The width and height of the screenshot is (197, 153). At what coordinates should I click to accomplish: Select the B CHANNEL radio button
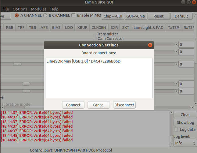45,15
